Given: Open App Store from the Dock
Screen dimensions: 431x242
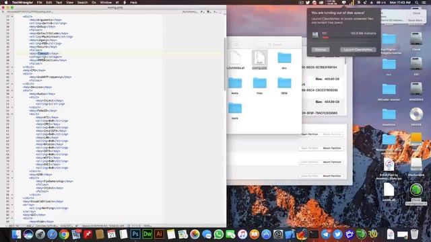Looking at the screenshot, I should pyautogui.click(x=266, y=235).
